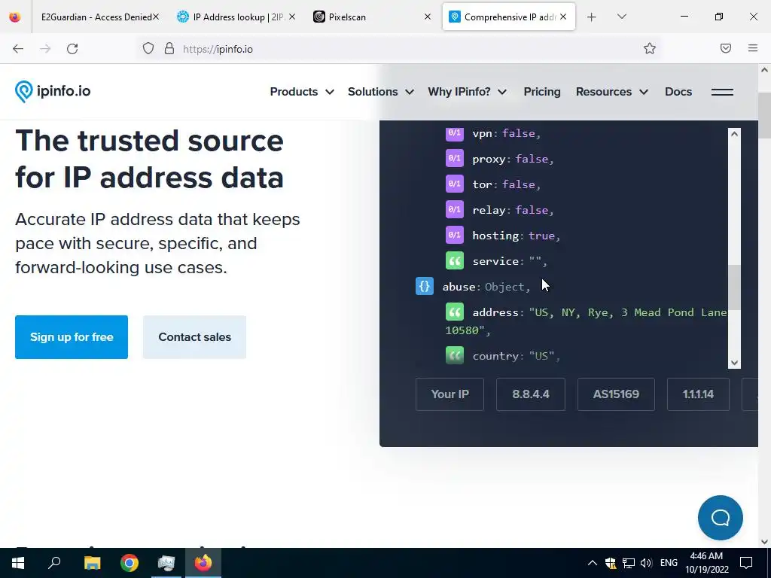This screenshot has width=771, height=578.
Task: Expand the Solutions dropdown
Action: point(380,92)
